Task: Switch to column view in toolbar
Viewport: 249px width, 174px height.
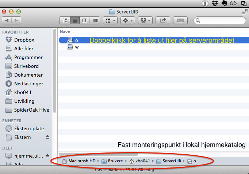Action: click(x=85, y=20)
